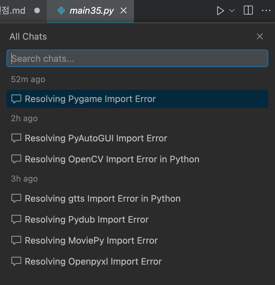The width and height of the screenshot is (275, 285).
Task: Click the Search chats input field
Action: [x=137, y=59]
